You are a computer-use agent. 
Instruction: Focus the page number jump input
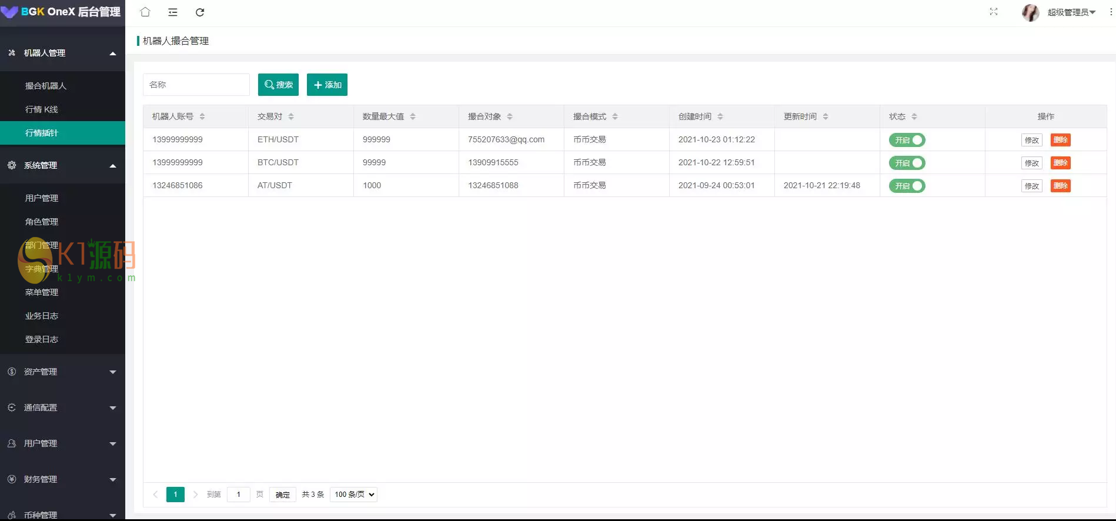click(x=239, y=495)
